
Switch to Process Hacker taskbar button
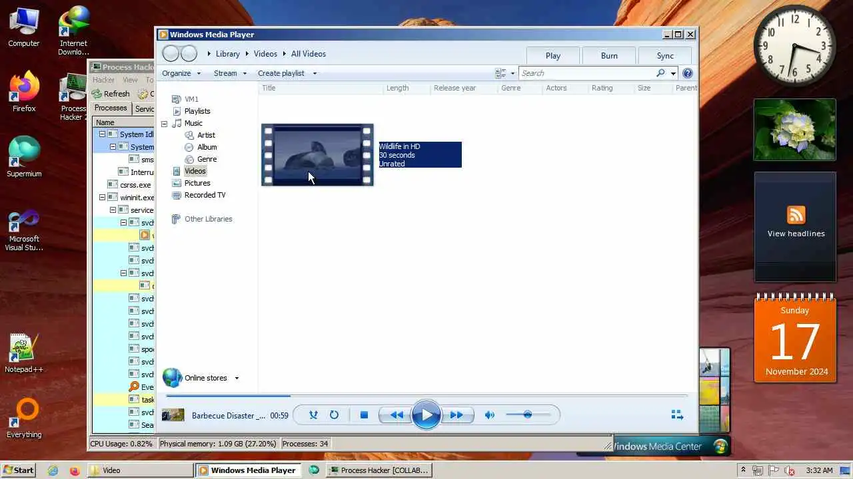coord(379,470)
